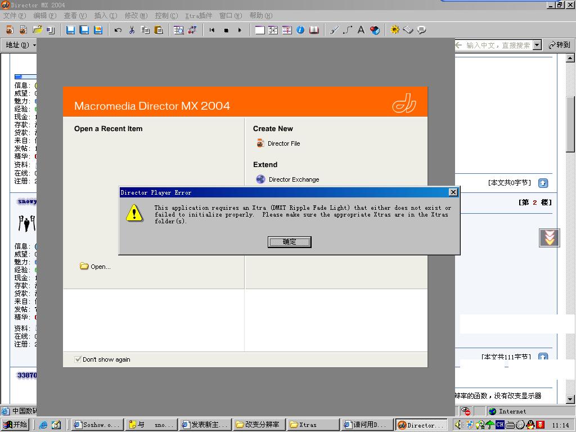The image size is (576, 432).
Task: Click the Paste clipboard icon
Action: click(159, 30)
